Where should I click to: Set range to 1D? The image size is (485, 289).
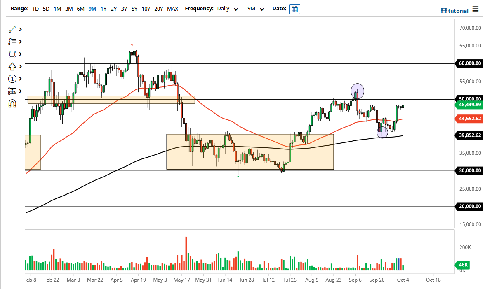pos(35,9)
